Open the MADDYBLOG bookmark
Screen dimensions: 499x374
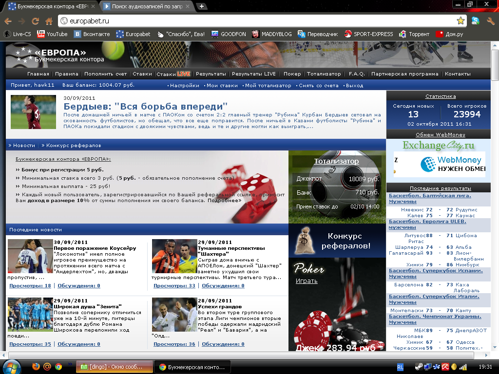pyautogui.click(x=271, y=34)
